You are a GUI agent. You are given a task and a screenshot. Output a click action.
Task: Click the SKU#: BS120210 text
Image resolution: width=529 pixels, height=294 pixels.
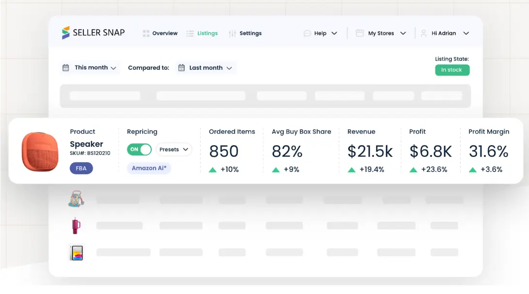click(90, 153)
